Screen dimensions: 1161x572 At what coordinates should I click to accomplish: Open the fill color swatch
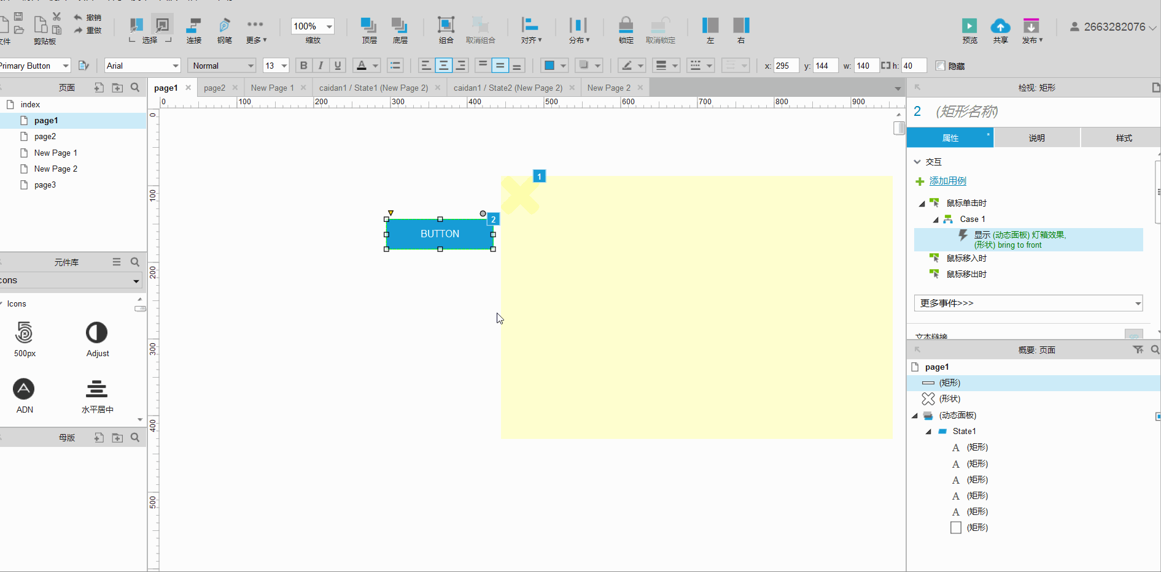554,66
